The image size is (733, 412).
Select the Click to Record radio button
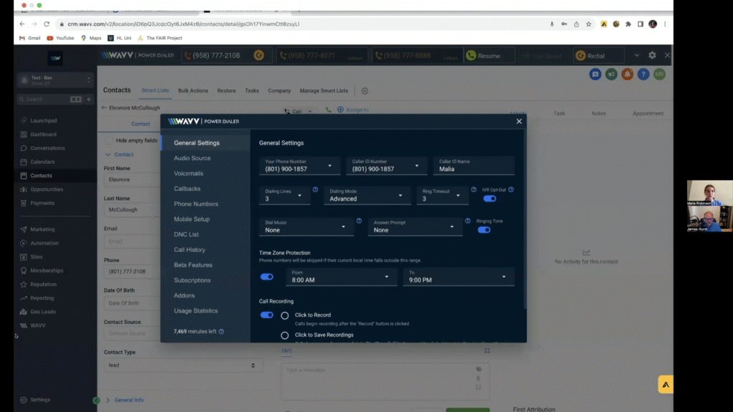(x=285, y=315)
